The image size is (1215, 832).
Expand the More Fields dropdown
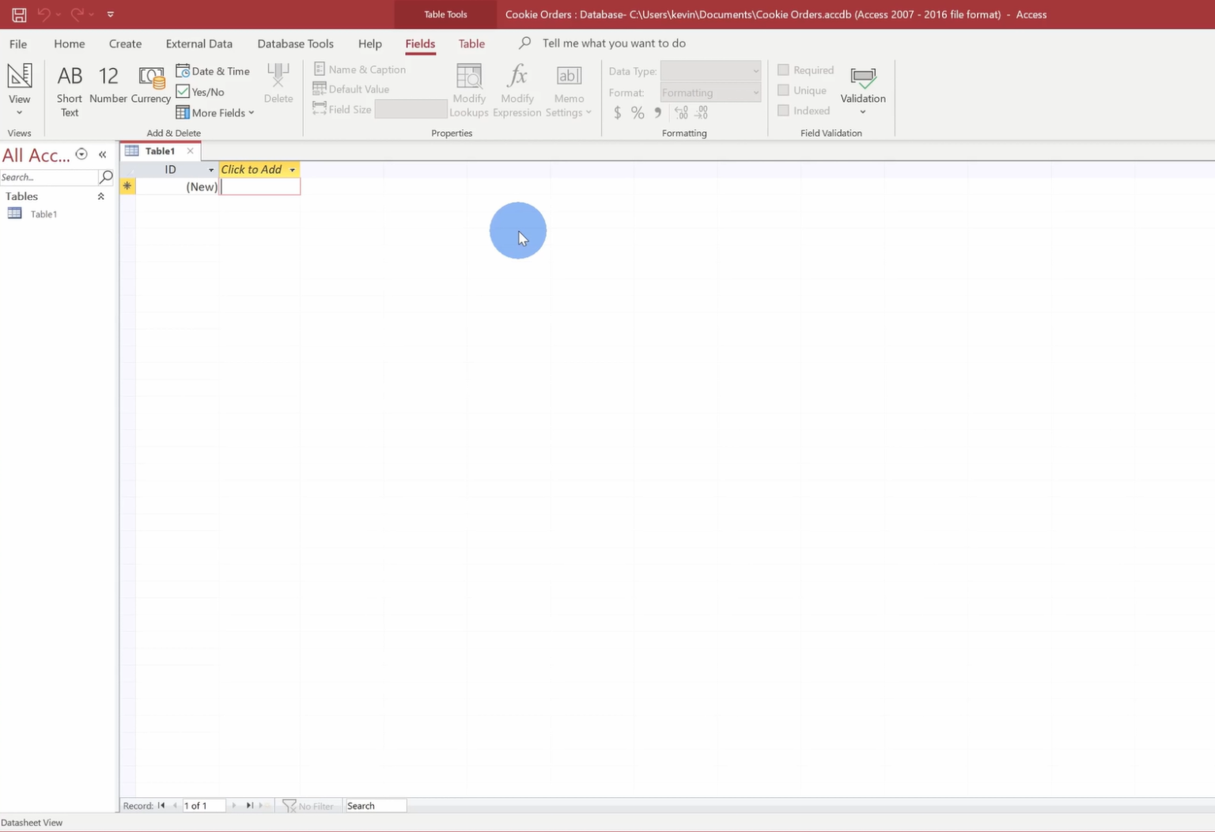pos(215,112)
